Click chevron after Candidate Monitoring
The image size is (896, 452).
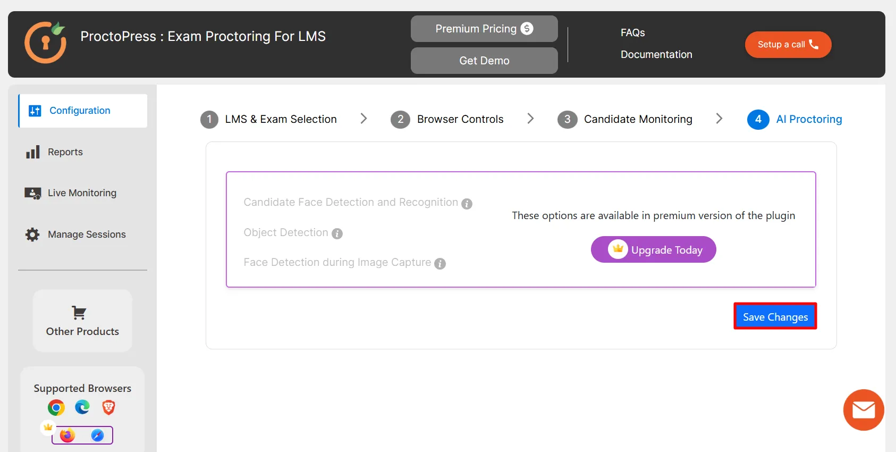tap(719, 119)
